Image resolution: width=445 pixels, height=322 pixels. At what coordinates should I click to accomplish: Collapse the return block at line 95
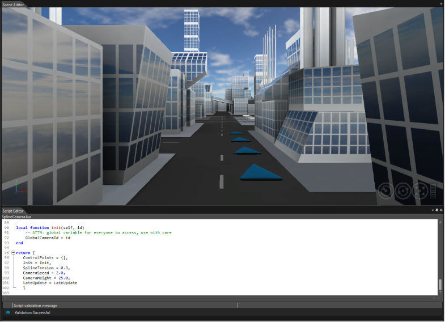tap(13, 252)
